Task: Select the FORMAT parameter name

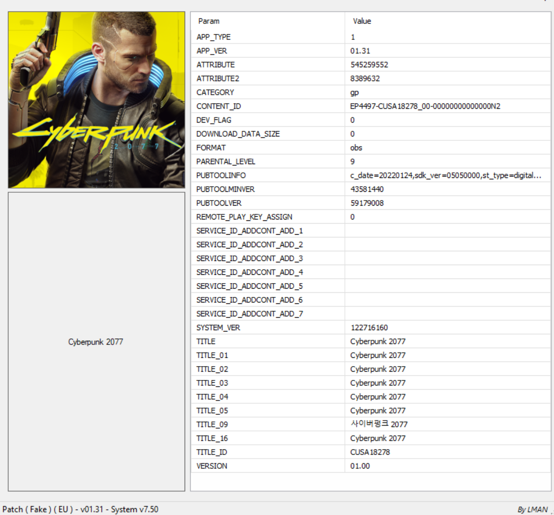Action: (x=211, y=148)
